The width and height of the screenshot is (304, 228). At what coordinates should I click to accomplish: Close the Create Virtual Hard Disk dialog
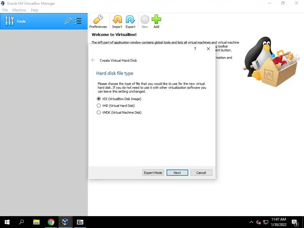point(208,49)
